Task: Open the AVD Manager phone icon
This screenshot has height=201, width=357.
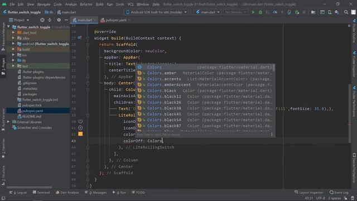Action: pyautogui.click(x=330, y=12)
